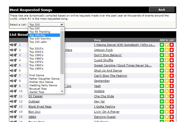The width and height of the screenshot is (183, 122).
Task: Choose Top 100 Latin option
Action: click(x=44, y=42)
